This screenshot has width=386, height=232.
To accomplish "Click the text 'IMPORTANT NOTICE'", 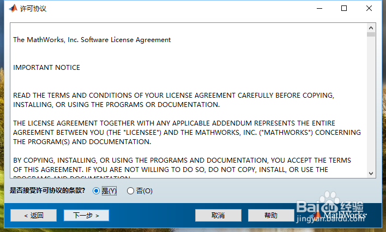I will 46,68.
